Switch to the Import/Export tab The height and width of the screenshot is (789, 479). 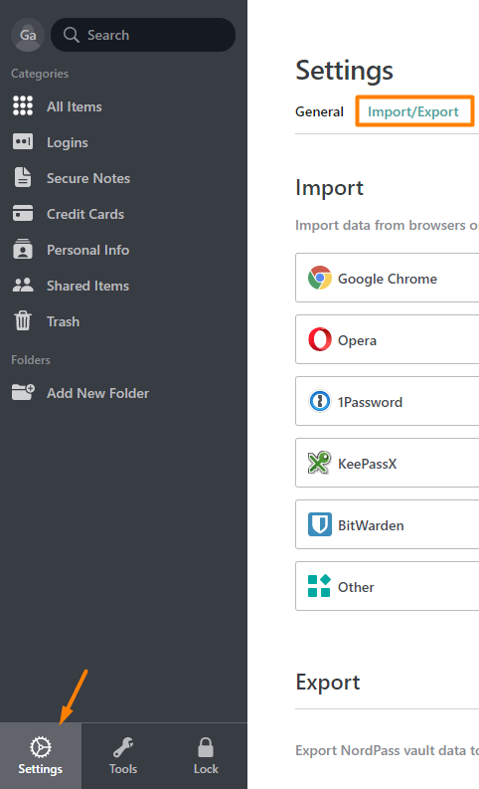[413, 111]
